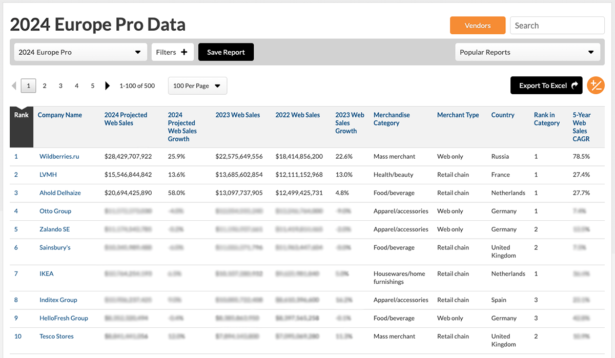Image resolution: width=615 pixels, height=358 pixels.
Task: Select page 3
Action: (x=60, y=86)
